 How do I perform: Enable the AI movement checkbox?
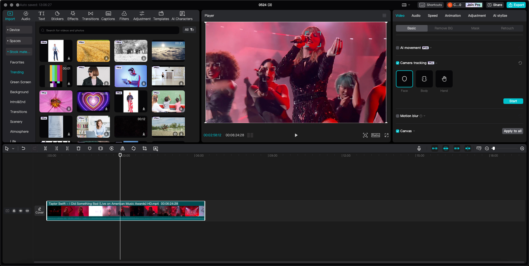click(398, 48)
